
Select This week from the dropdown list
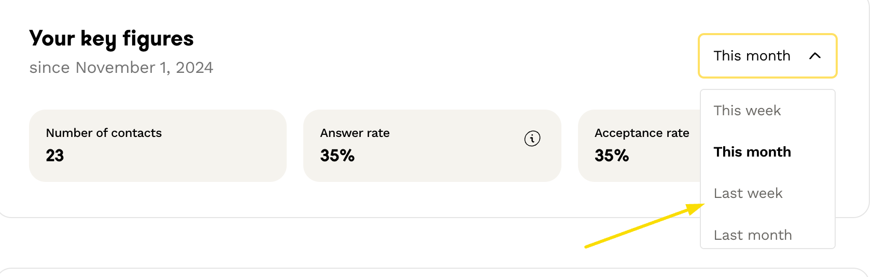pyautogui.click(x=747, y=111)
